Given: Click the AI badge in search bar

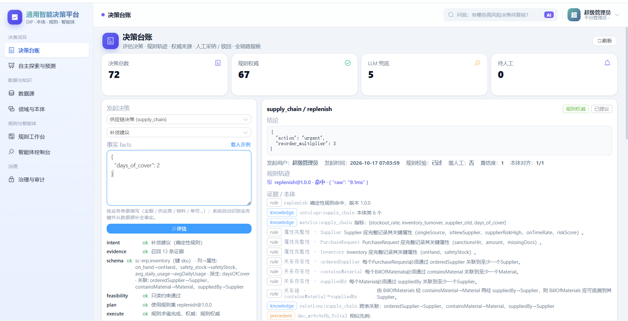Looking at the screenshot, I should (549, 15).
